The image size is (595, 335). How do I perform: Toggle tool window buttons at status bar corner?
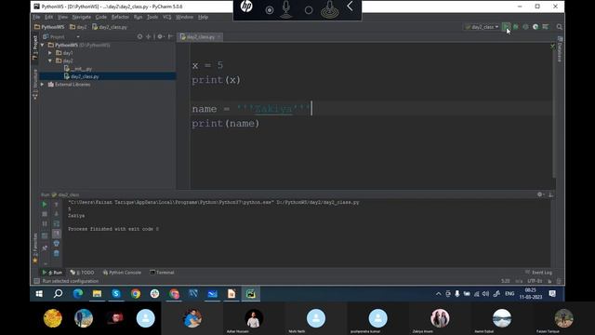[x=37, y=281]
